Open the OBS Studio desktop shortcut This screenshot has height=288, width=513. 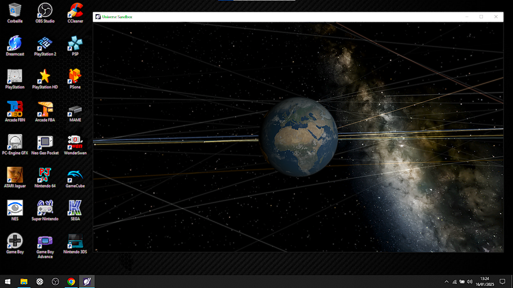[45, 13]
